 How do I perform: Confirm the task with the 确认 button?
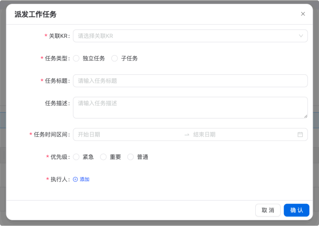(296, 210)
